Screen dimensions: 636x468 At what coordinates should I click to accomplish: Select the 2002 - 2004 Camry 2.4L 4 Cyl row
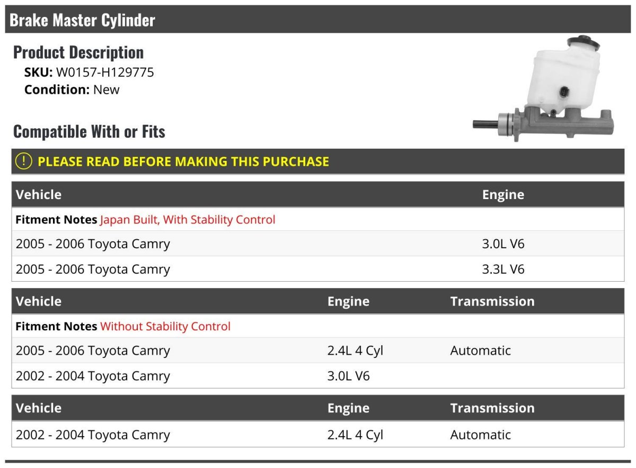tap(317, 435)
